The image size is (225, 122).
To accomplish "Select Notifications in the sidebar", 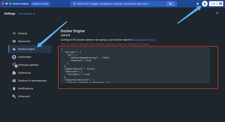I will coord(30,88).
